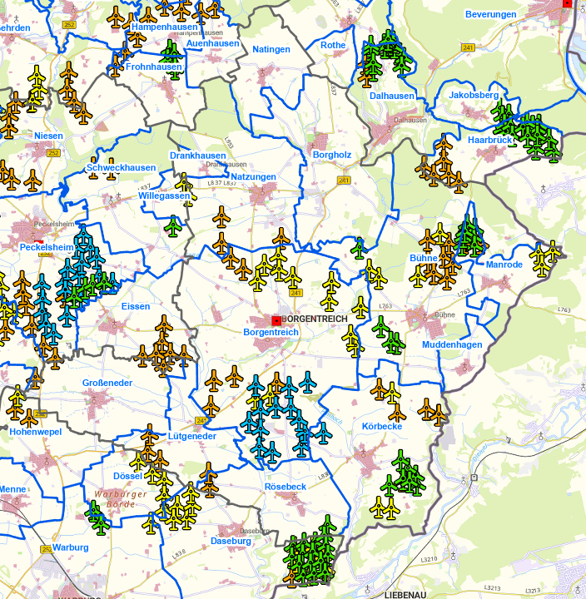Click the Muddenhagen label
This screenshot has height=599, width=586.
(x=452, y=345)
